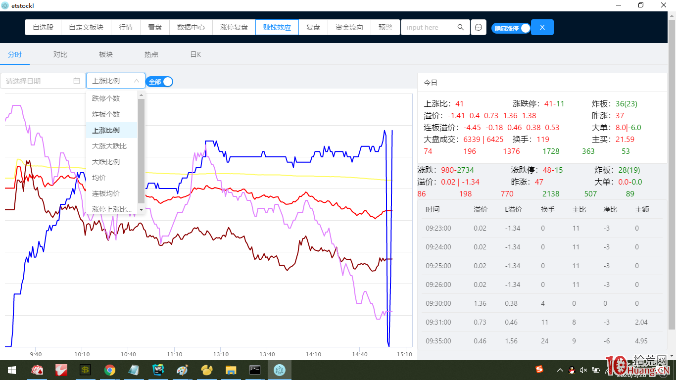
Task: Choose 上涨比例 option in the dropdown list
Action: coord(112,130)
